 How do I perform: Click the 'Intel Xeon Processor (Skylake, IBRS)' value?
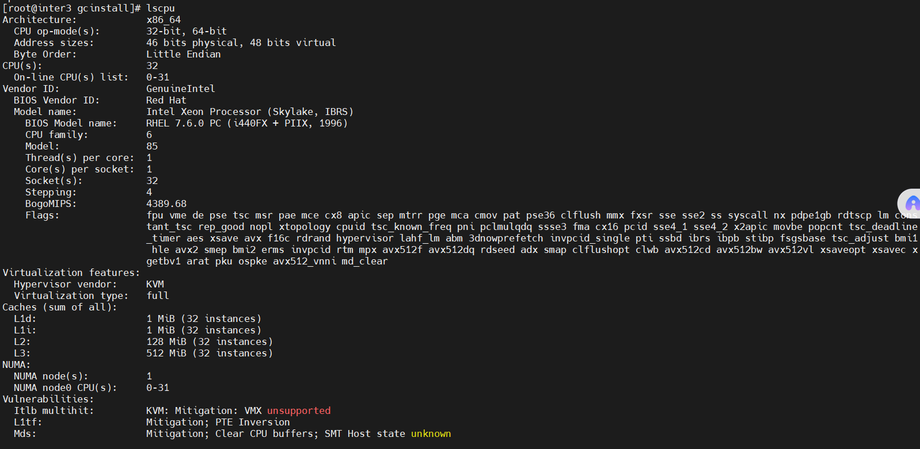(x=250, y=112)
